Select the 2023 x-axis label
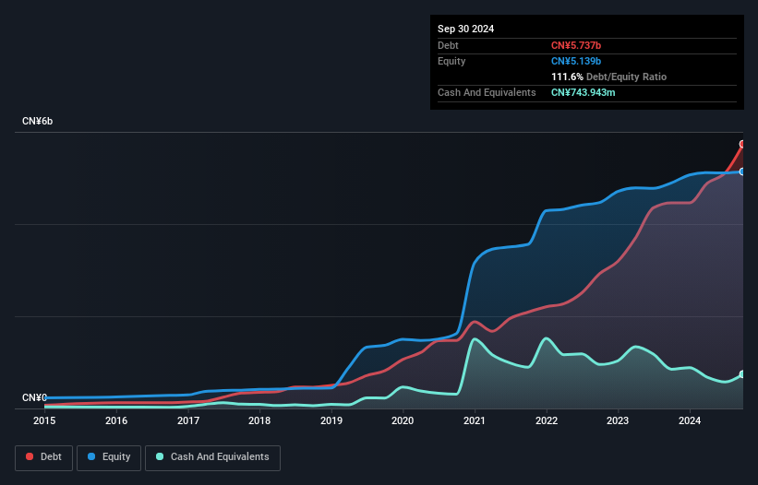Viewport: 758px width, 485px height. (618, 420)
